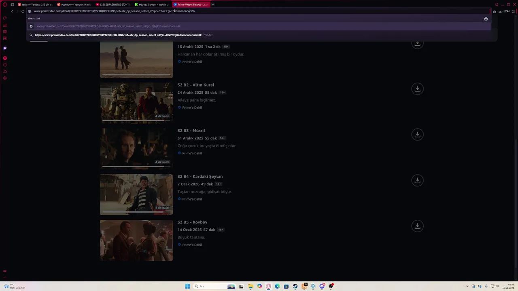Viewport: 518px width, 291px height.
Task: Open volume control in system tray
Action: click(x=497, y=286)
